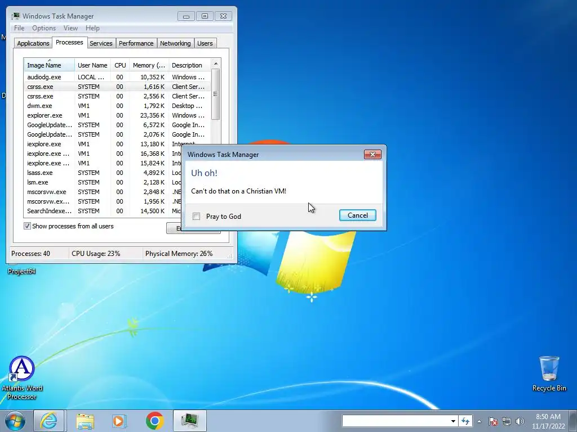Viewport: 577px width, 432px height.
Task: Close the Uh oh dialog with X
Action: tap(372, 154)
